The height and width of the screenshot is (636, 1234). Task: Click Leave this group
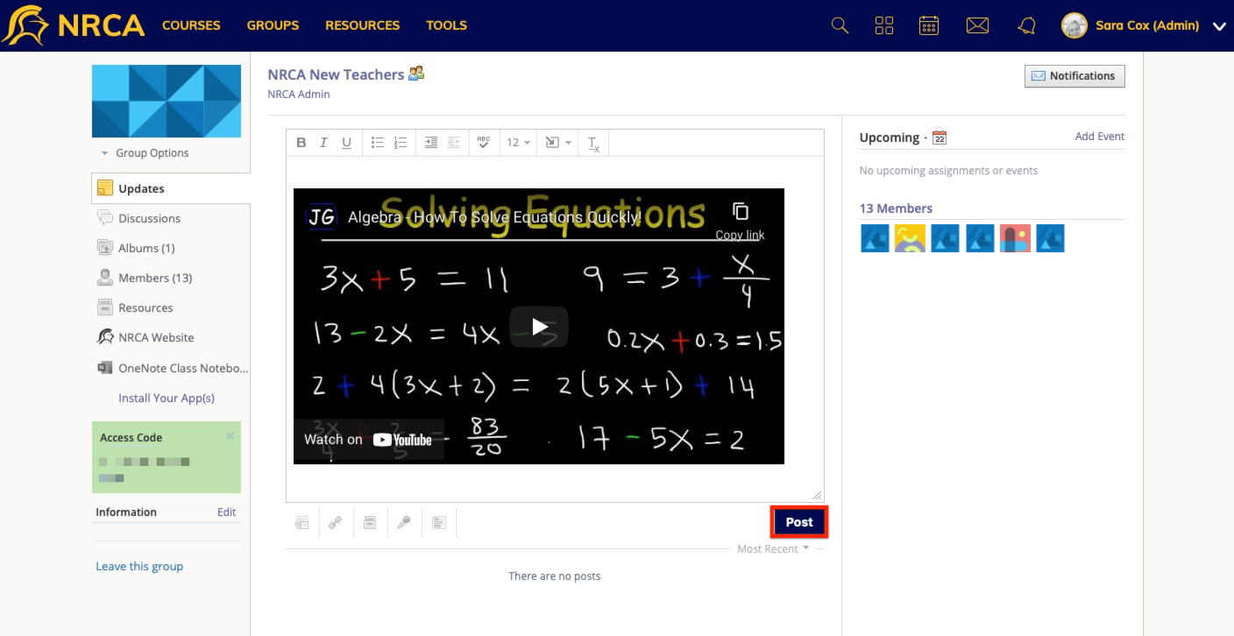pyautogui.click(x=139, y=566)
